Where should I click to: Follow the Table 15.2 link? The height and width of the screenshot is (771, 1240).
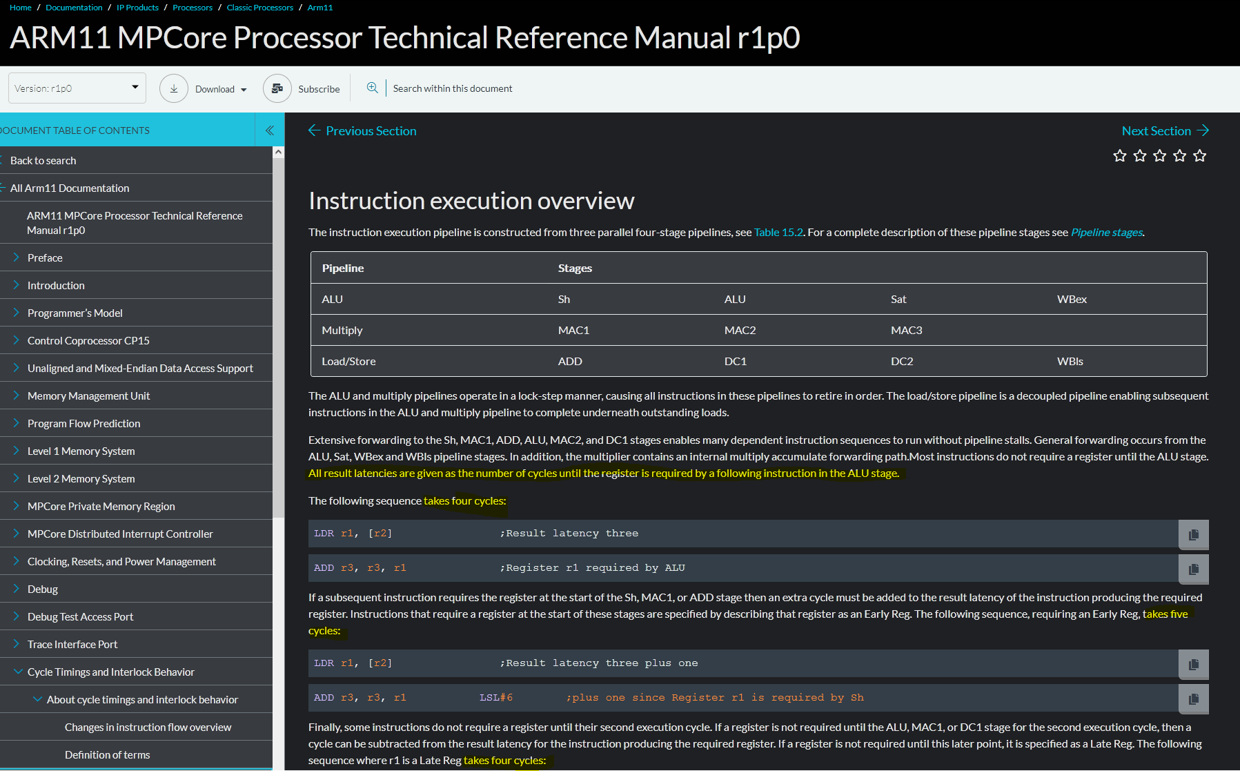click(778, 232)
